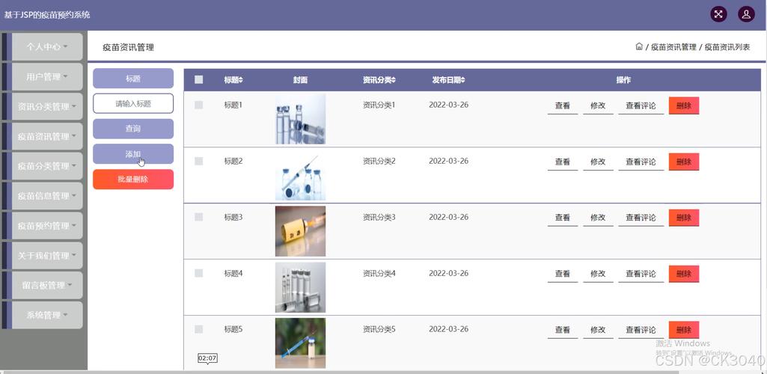Edit 标题1 with the 修改 button

598,105
